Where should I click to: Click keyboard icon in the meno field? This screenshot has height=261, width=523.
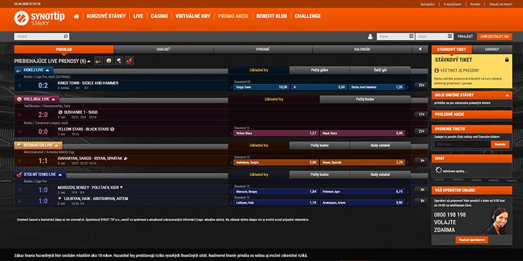411,37
